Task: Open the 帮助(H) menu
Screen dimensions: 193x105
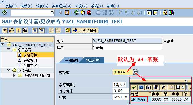Action: [113, 6]
